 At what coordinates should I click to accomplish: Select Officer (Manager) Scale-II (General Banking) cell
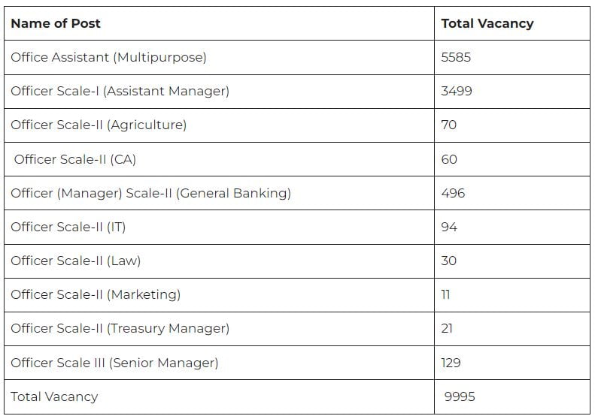coord(150,193)
